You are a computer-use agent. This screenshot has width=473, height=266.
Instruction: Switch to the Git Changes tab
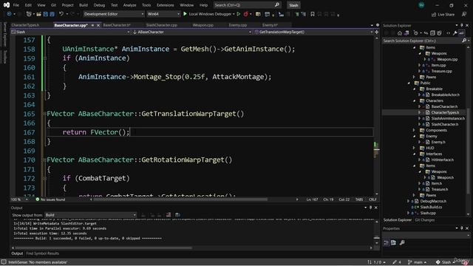[425, 220]
